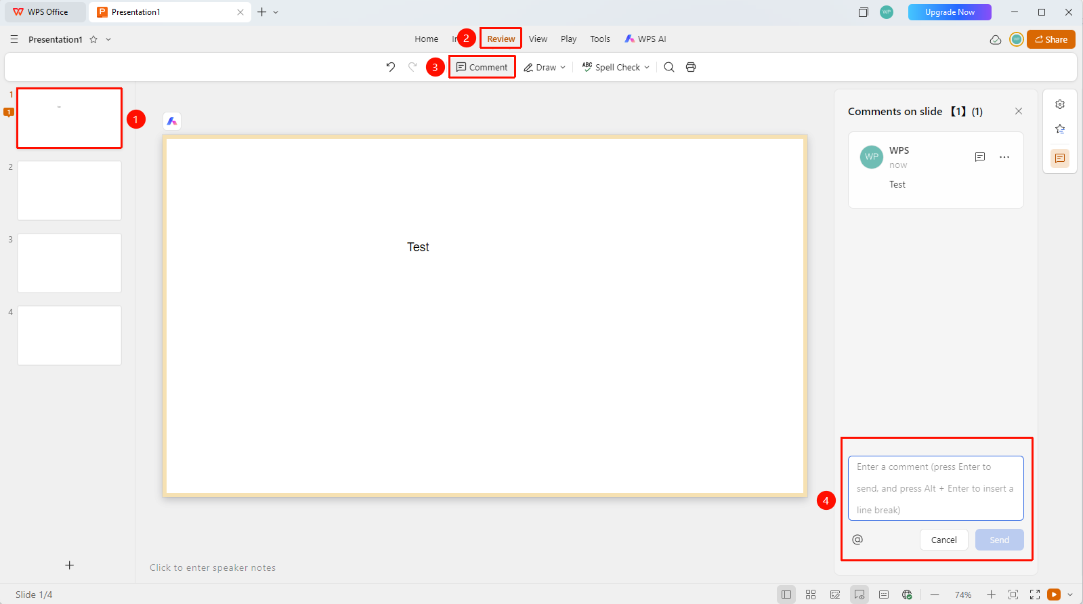Click the greyed-out Redo arrow icon
Screen dimensions: 1083x604
point(412,67)
